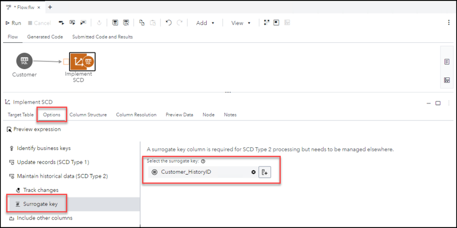457x228 pixels.
Task: Clear the Customer_HistoryID selection
Action: tap(253, 172)
